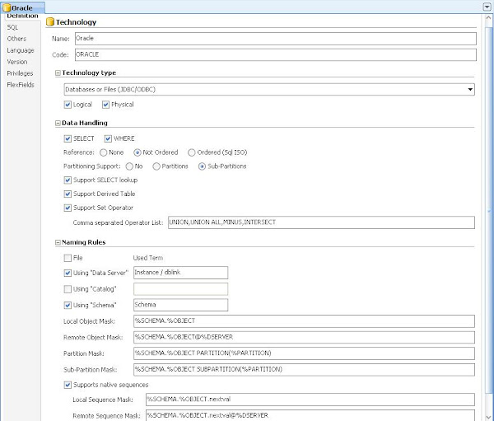
Task: Switch to the SQL side tab
Action: 12,27
